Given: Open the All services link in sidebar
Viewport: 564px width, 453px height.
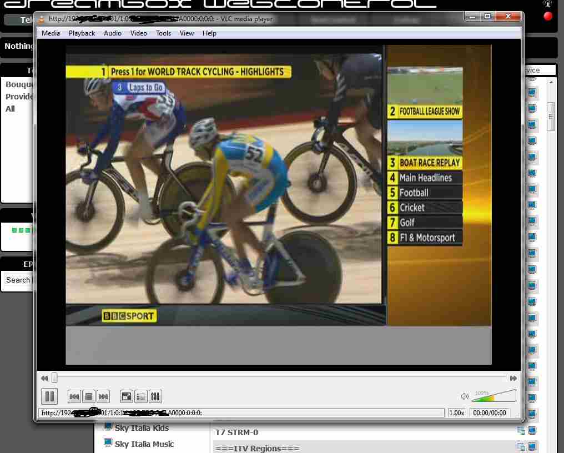Looking at the screenshot, I should click(x=10, y=109).
